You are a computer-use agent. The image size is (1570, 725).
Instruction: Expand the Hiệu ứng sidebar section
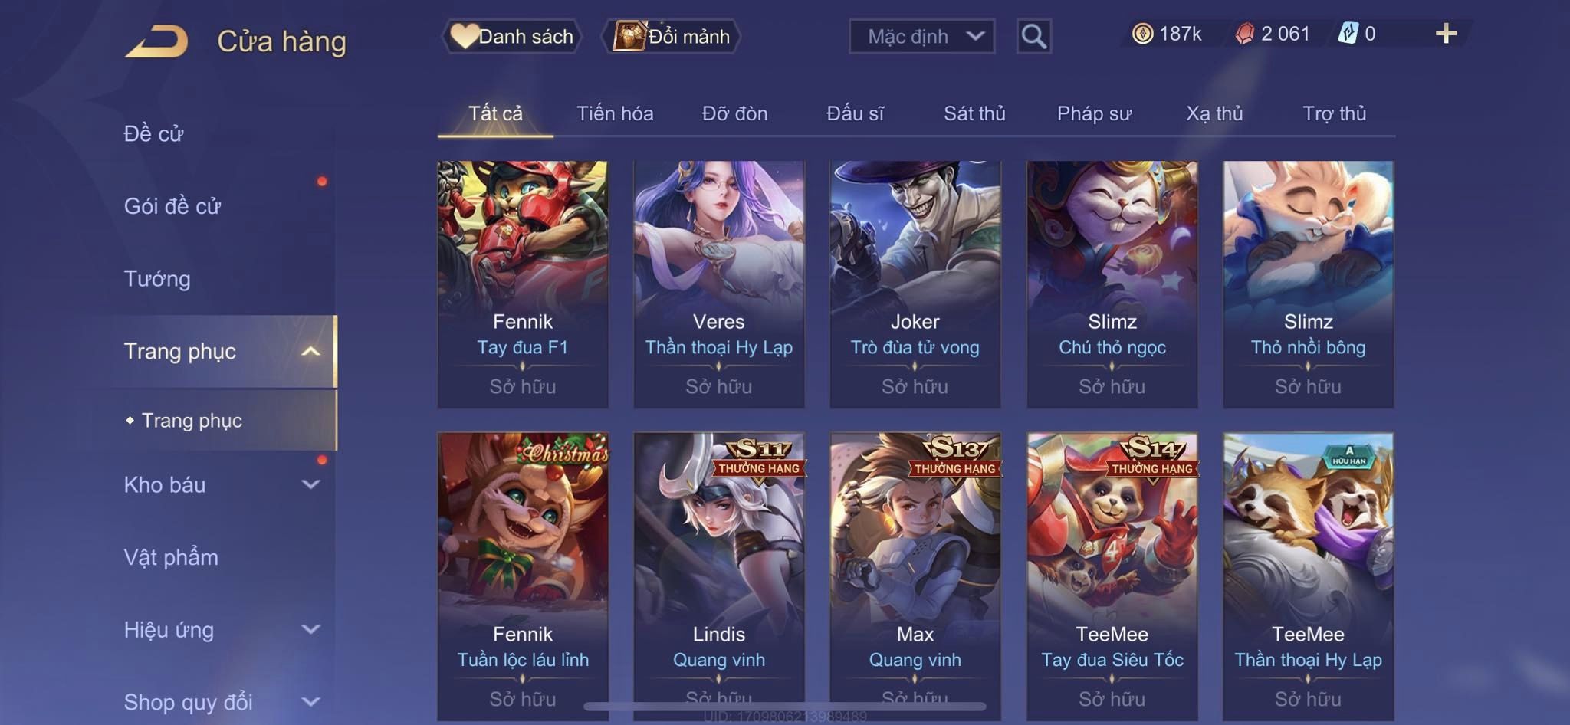[310, 629]
